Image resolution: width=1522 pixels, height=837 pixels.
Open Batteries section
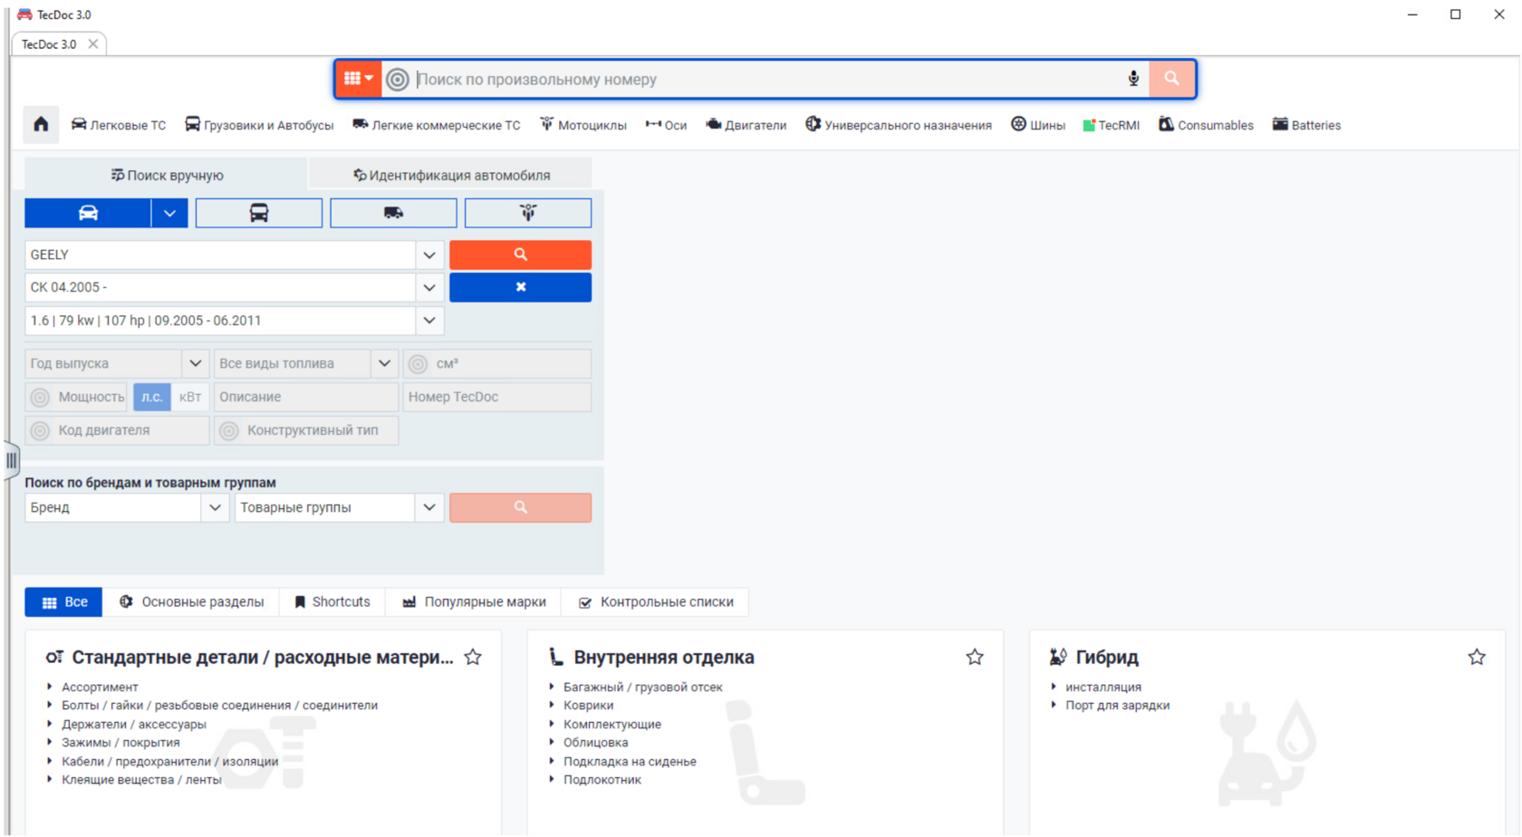pyautogui.click(x=1306, y=125)
